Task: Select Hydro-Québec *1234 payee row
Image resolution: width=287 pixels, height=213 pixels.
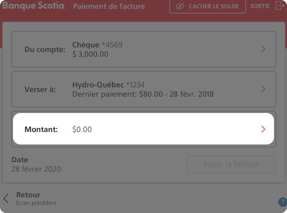Action: [x=143, y=89]
